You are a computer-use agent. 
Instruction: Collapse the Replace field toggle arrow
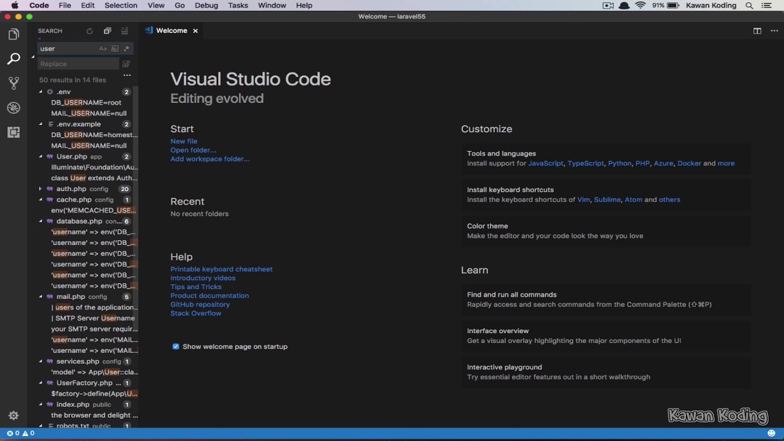click(x=33, y=56)
